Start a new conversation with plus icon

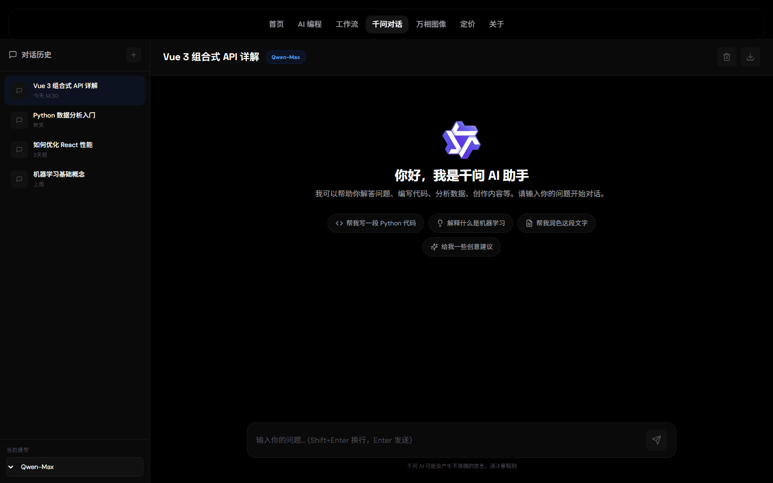[134, 55]
